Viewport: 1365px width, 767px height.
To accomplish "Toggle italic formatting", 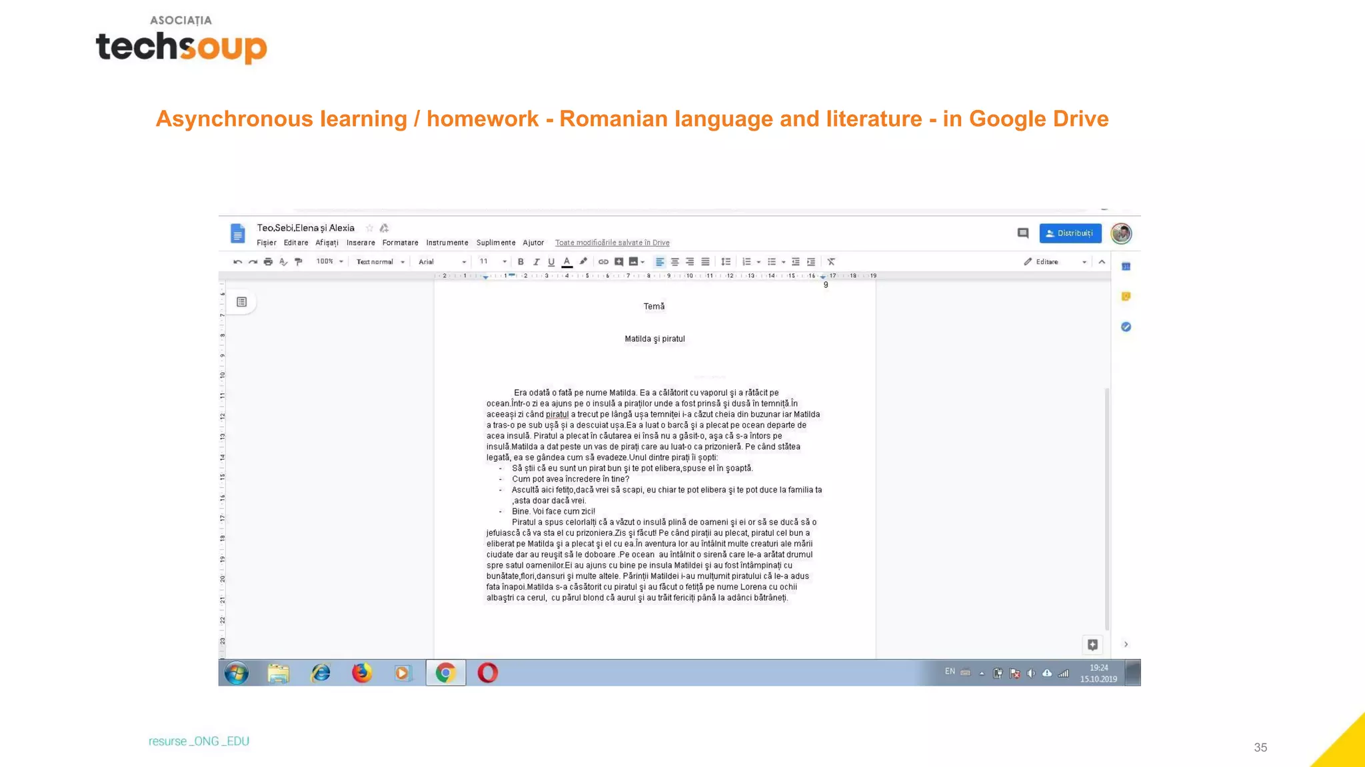I will [x=536, y=262].
